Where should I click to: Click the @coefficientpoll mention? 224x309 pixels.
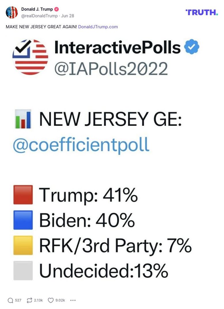click(x=81, y=145)
